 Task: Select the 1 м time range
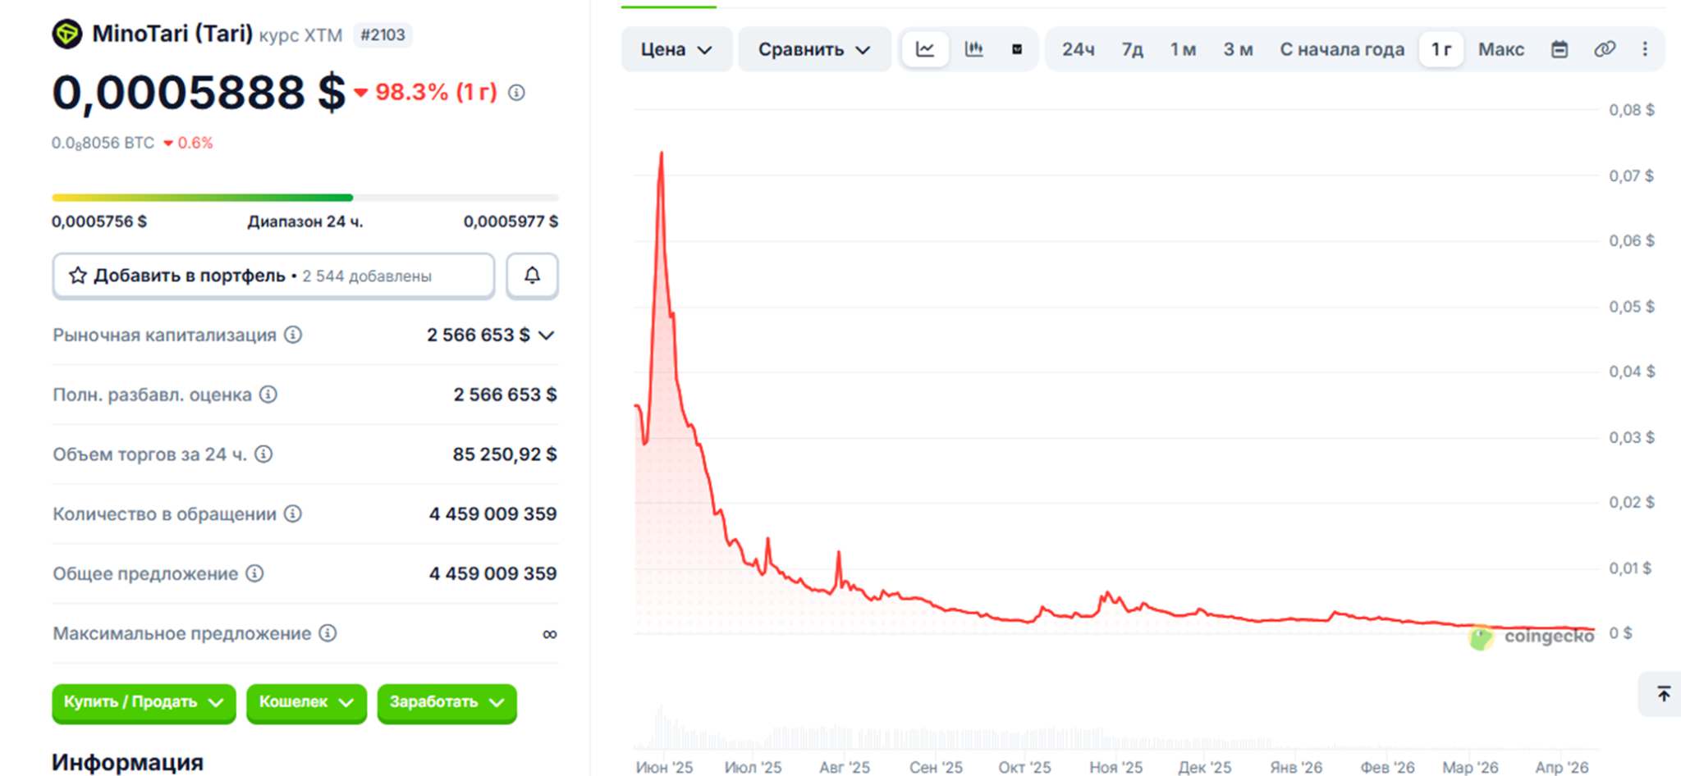coord(1183,49)
